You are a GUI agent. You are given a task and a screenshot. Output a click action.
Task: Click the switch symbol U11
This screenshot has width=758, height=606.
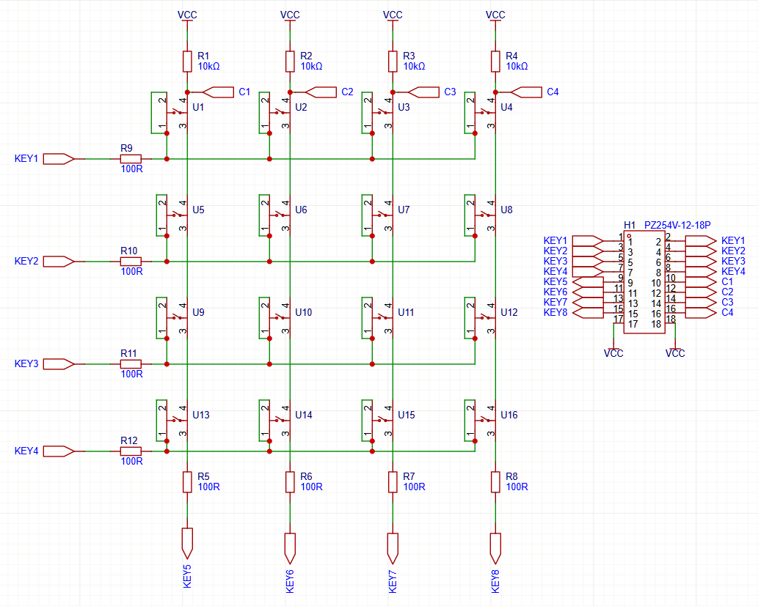382,318
